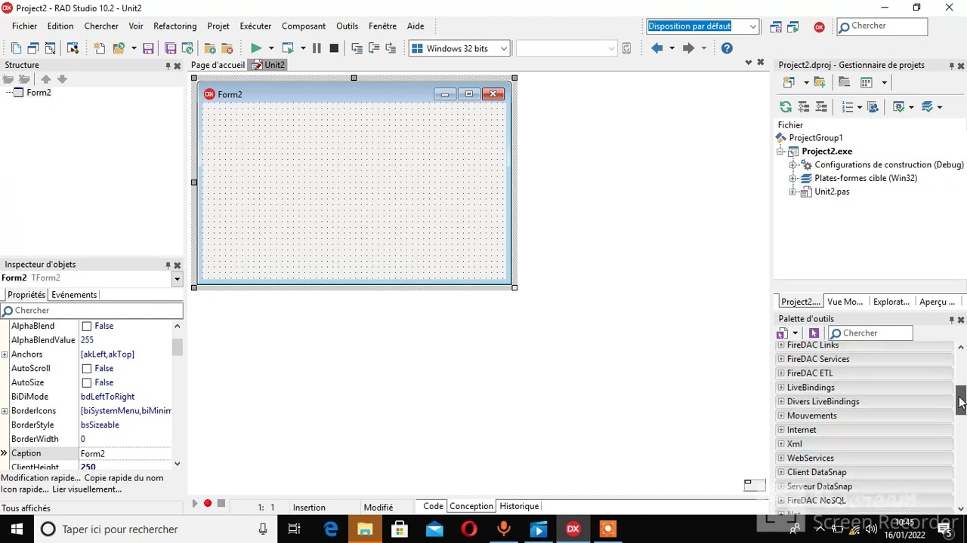Click the red macro Record circle
The height and width of the screenshot is (543, 967).
coord(208,503)
